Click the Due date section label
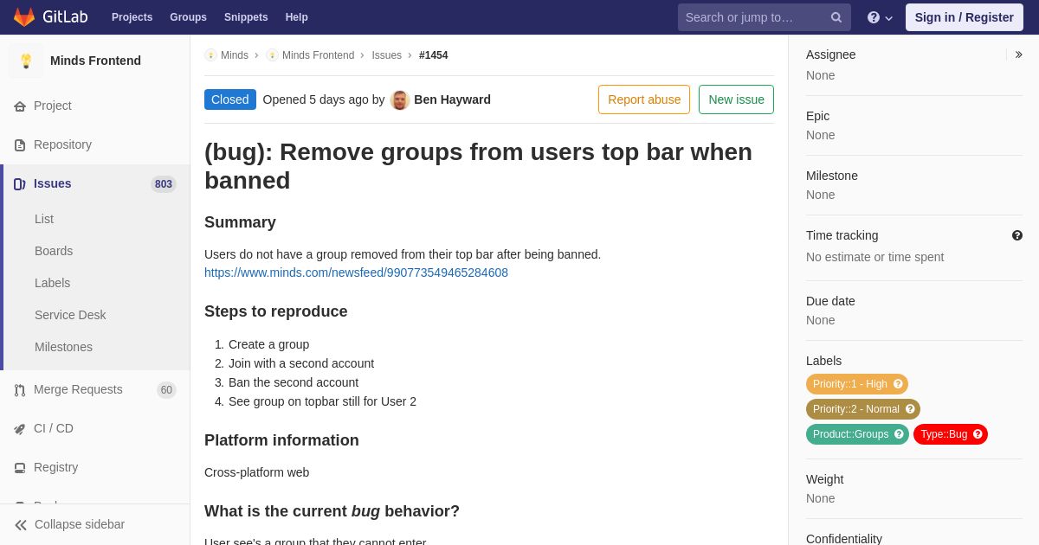This screenshot has height=545, width=1039. [830, 301]
